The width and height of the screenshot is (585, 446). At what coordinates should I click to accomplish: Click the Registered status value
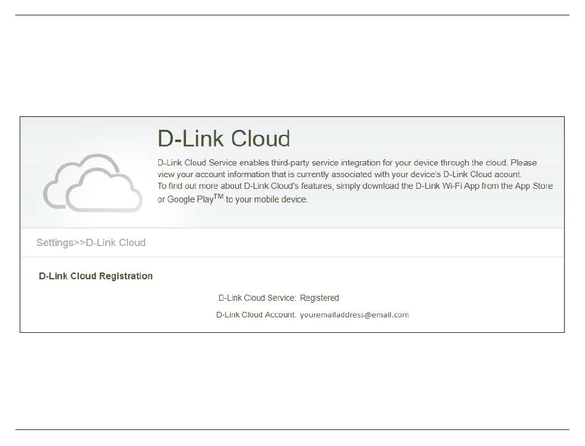point(320,298)
